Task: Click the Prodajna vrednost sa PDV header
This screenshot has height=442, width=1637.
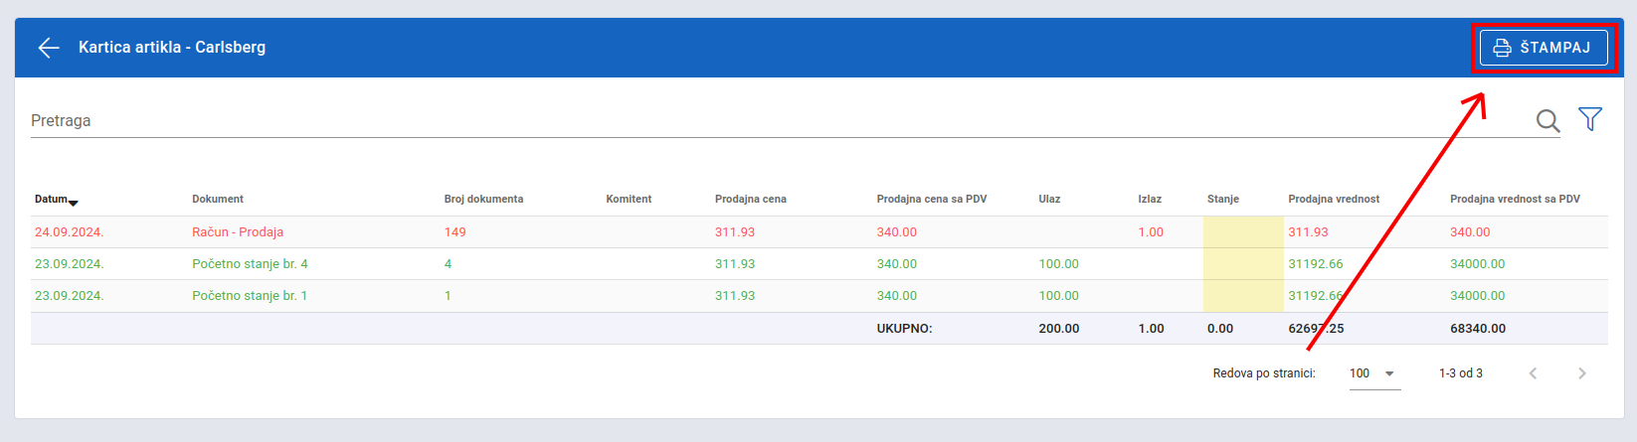Action: pos(1515,200)
